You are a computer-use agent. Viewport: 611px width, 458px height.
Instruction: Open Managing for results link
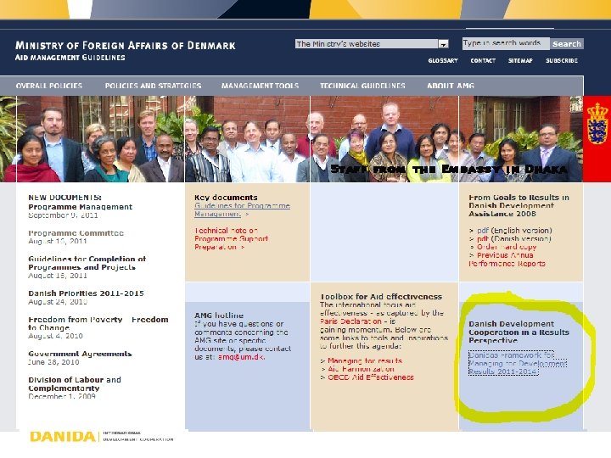tap(365, 360)
